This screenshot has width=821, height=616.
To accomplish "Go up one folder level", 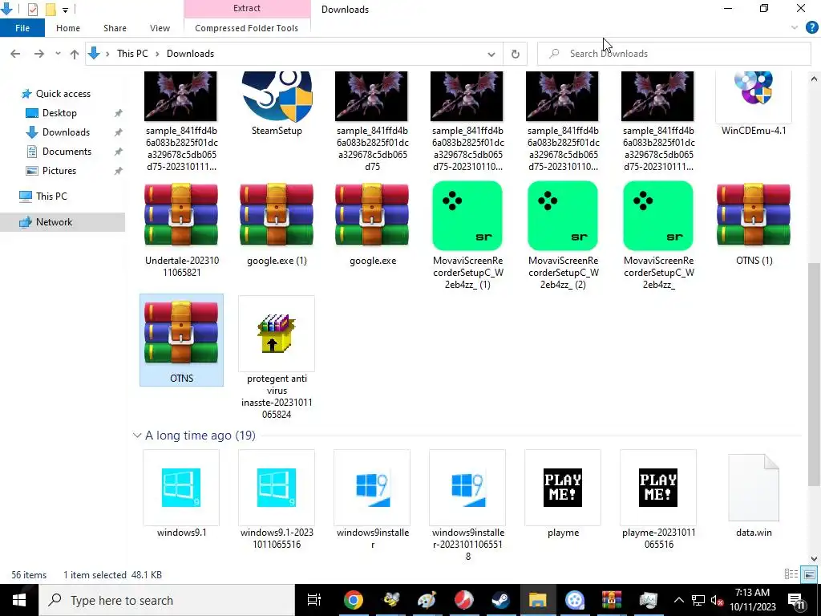I will coord(75,54).
